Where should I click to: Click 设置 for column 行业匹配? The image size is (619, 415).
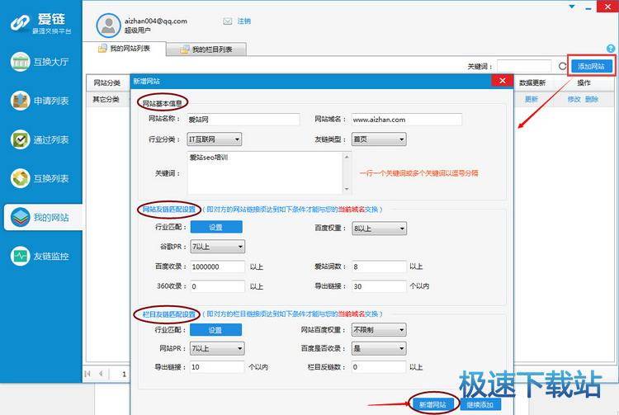(215, 330)
